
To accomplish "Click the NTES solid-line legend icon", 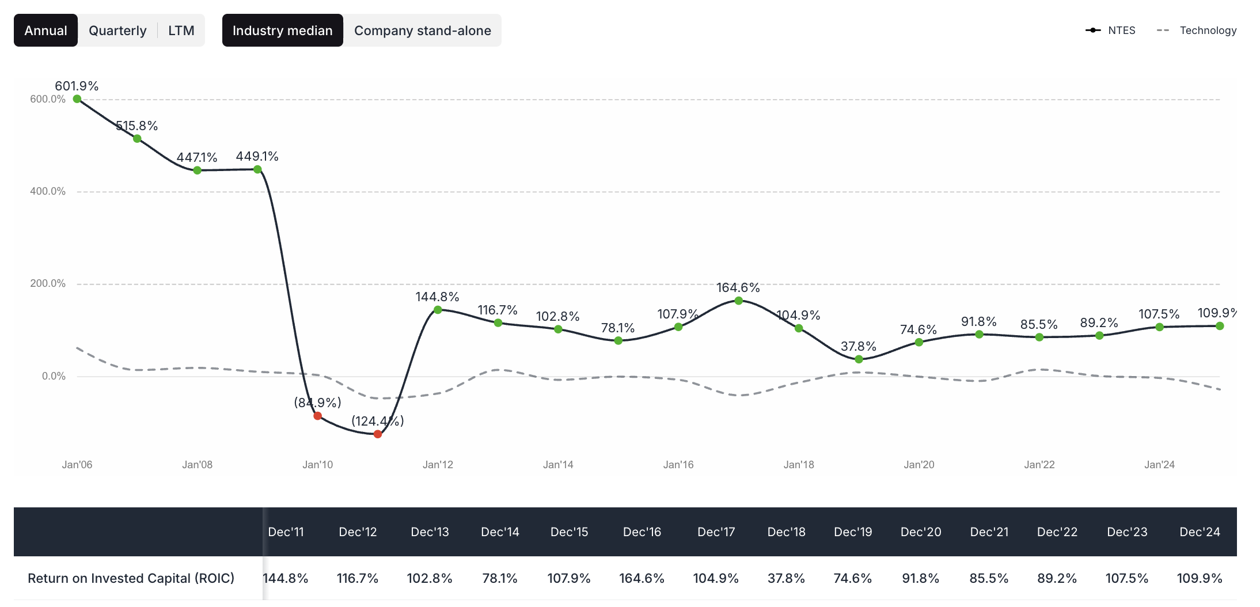I will 1092,30.
